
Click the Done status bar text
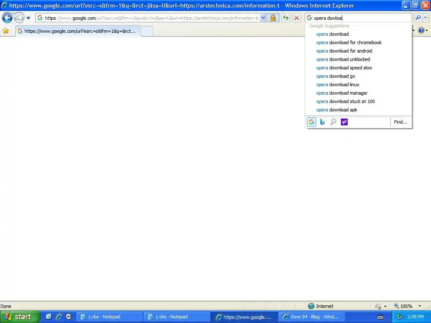pos(6,306)
